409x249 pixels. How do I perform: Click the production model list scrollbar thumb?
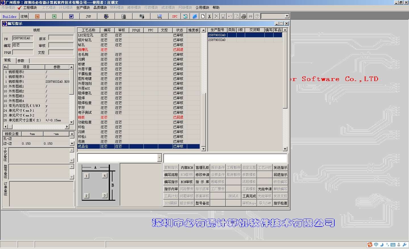(x=285, y=70)
